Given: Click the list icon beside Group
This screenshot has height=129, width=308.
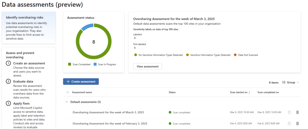Looking at the screenshot, I should [284, 82].
